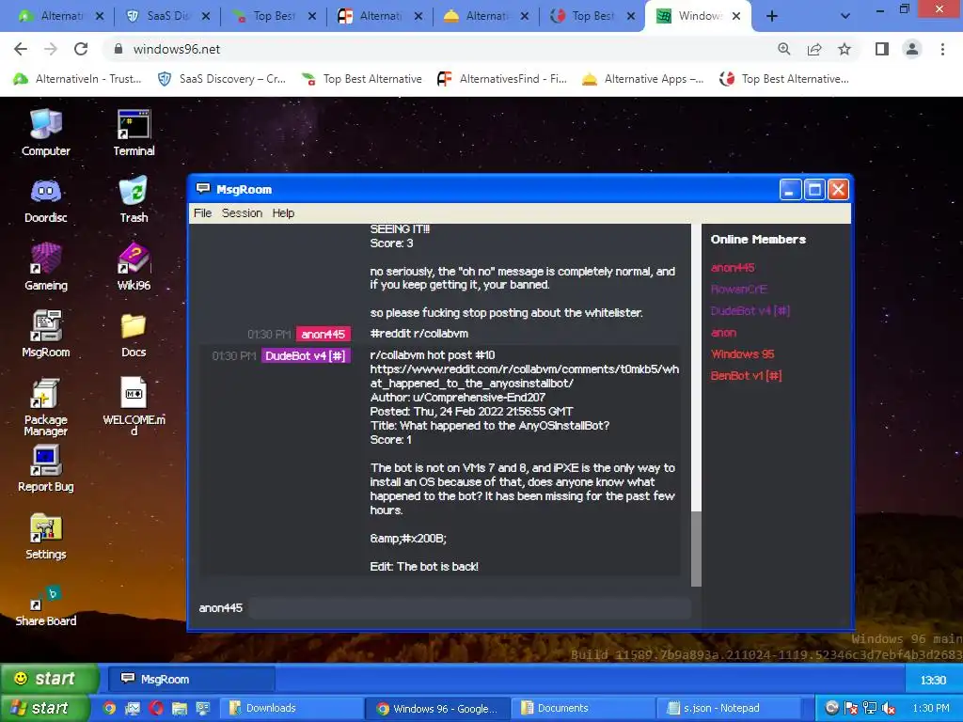The width and height of the screenshot is (963, 722).
Task: Close the first Alternativ tab
Action: point(100,17)
